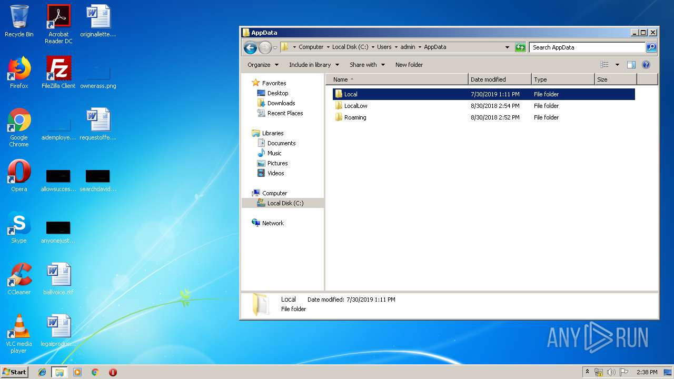
Task: Select the LocalLow folder
Action: pos(483,106)
